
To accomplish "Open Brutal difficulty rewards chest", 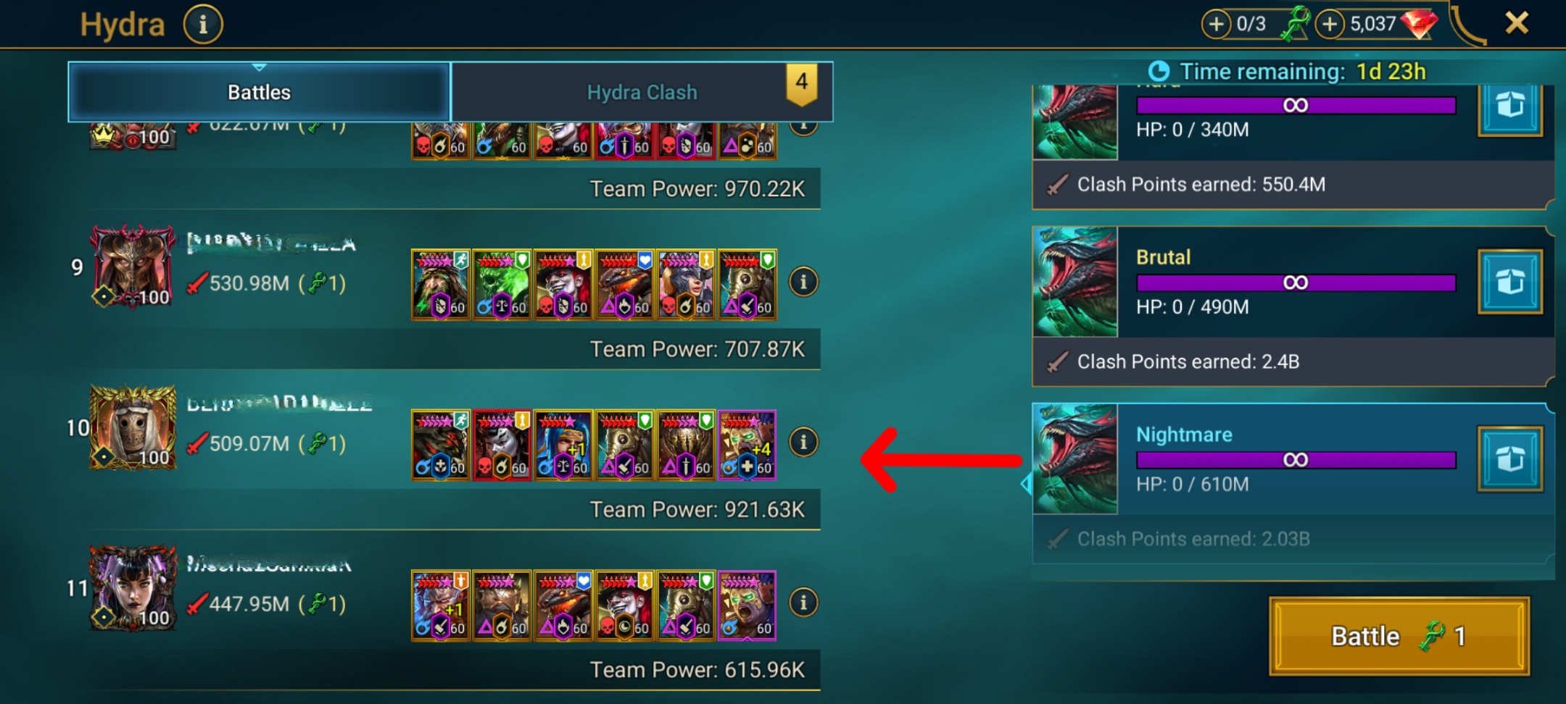I will pos(1510,282).
